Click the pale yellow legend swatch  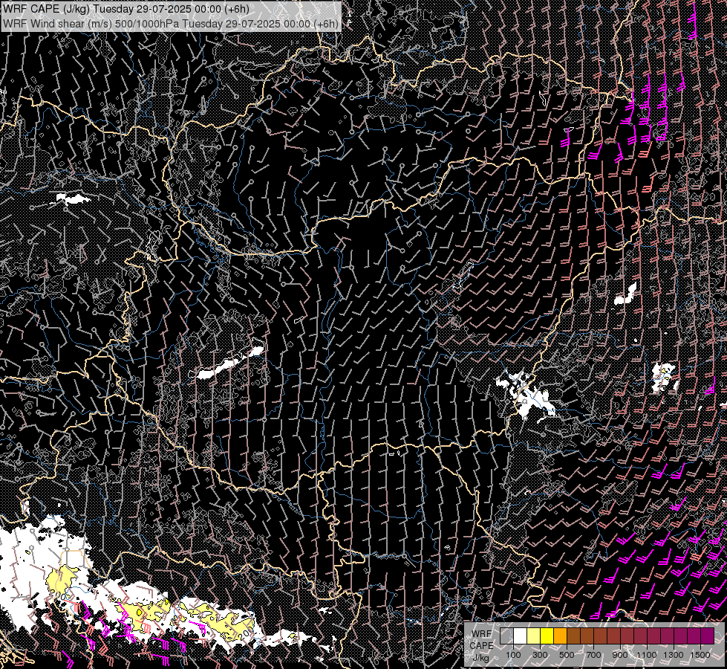pyautogui.click(x=534, y=636)
